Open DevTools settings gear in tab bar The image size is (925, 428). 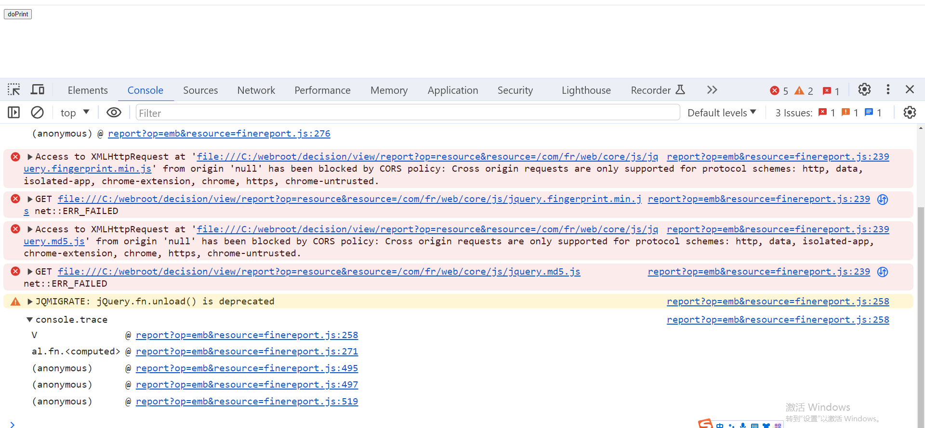tap(864, 89)
